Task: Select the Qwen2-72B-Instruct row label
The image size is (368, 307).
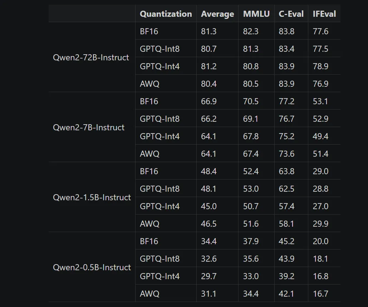Action: 91,57
